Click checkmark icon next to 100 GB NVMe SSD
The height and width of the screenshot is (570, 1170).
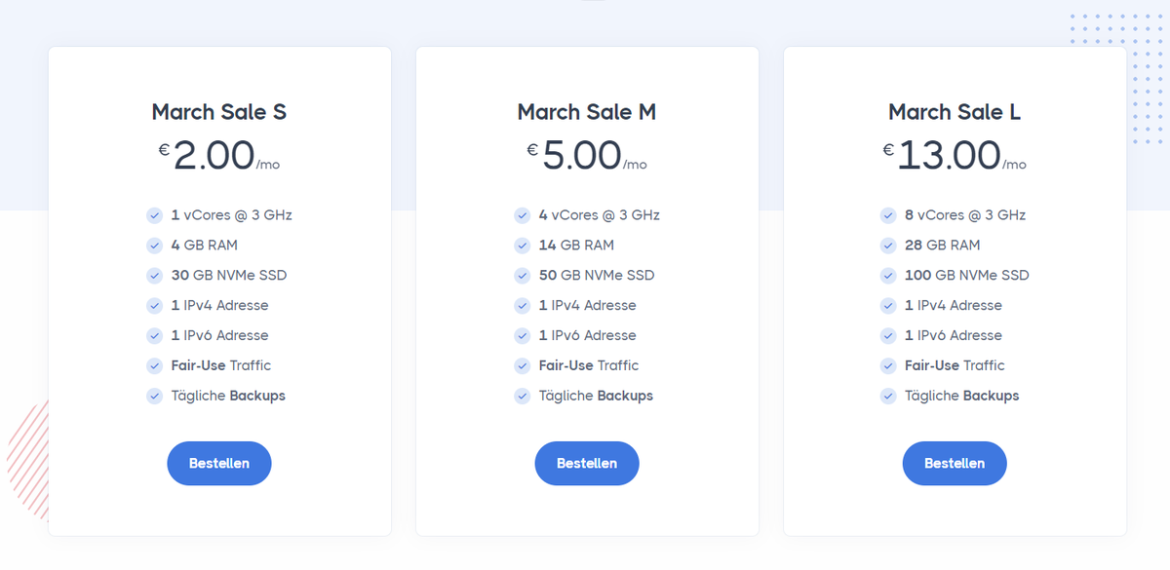887,276
